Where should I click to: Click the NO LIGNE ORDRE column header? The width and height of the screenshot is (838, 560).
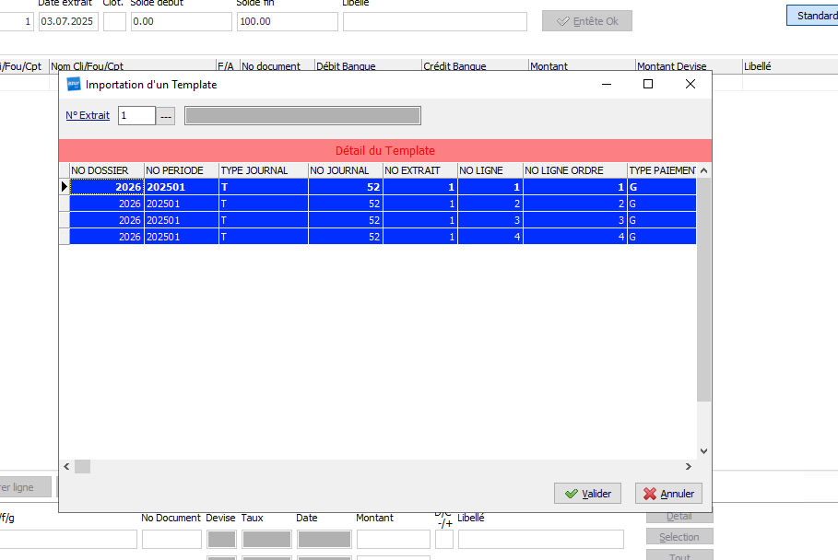(x=575, y=170)
